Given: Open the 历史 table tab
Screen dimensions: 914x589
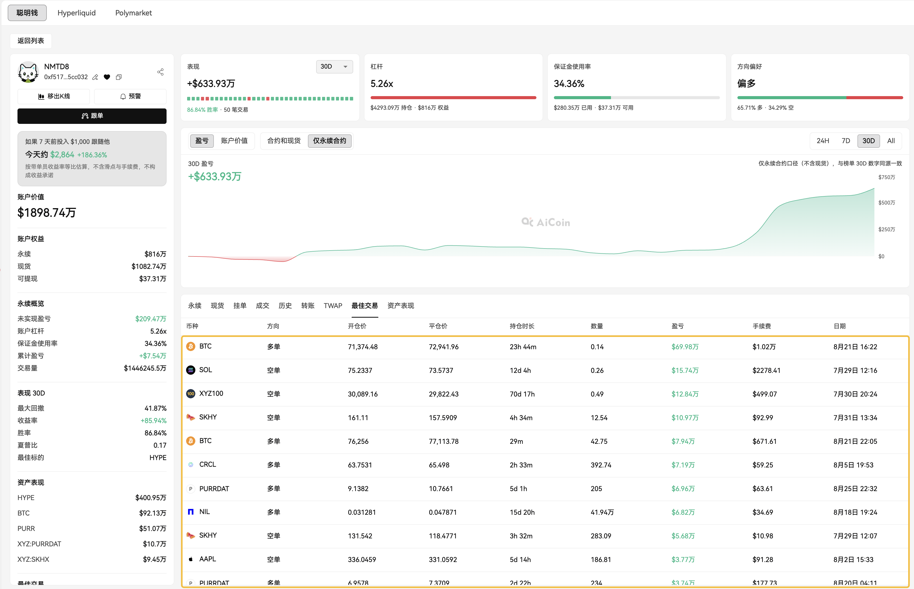Looking at the screenshot, I should point(285,306).
